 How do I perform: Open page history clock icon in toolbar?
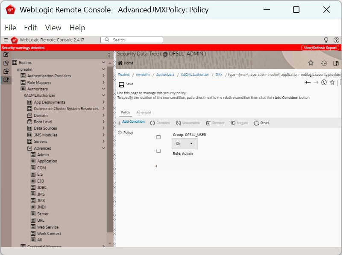324,82
